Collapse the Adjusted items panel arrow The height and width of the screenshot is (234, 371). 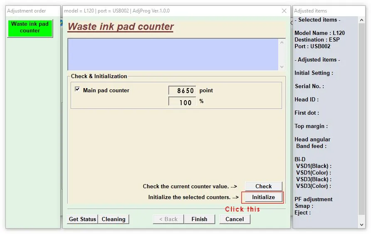(x=292, y=23)
